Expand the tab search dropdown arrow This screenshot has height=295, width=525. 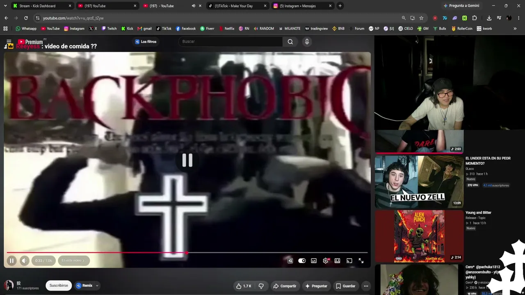[x=5, y=6]
